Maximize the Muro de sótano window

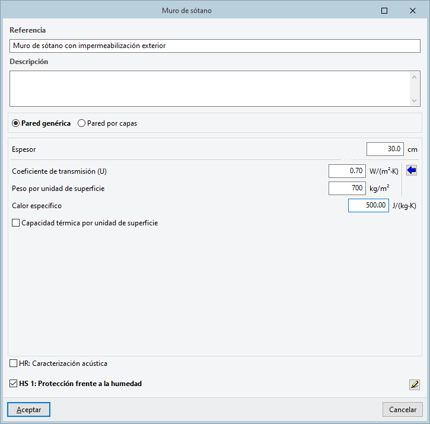[x=384, y=11]
